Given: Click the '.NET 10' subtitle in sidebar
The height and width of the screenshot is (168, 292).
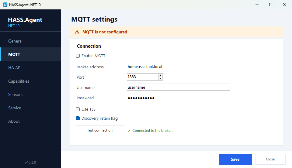Looking at the screenshot, I should [13, 26].
